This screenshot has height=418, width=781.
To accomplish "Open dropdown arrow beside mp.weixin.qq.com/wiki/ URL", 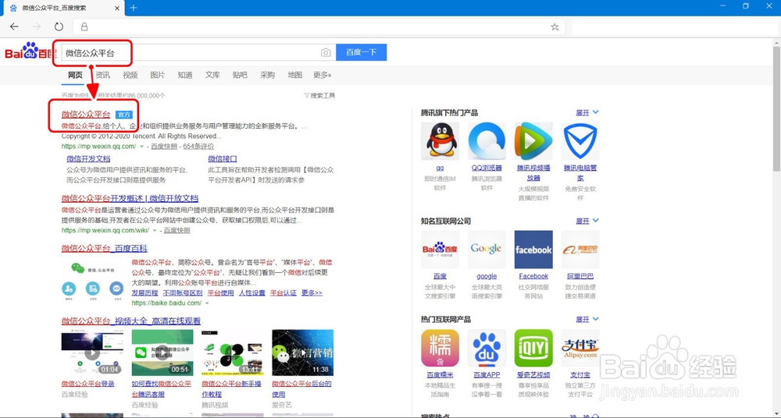I will click(155, 231).
